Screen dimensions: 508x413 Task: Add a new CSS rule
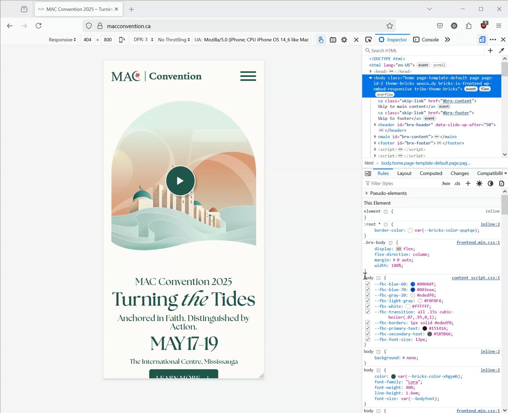click(x=468, y=183)
